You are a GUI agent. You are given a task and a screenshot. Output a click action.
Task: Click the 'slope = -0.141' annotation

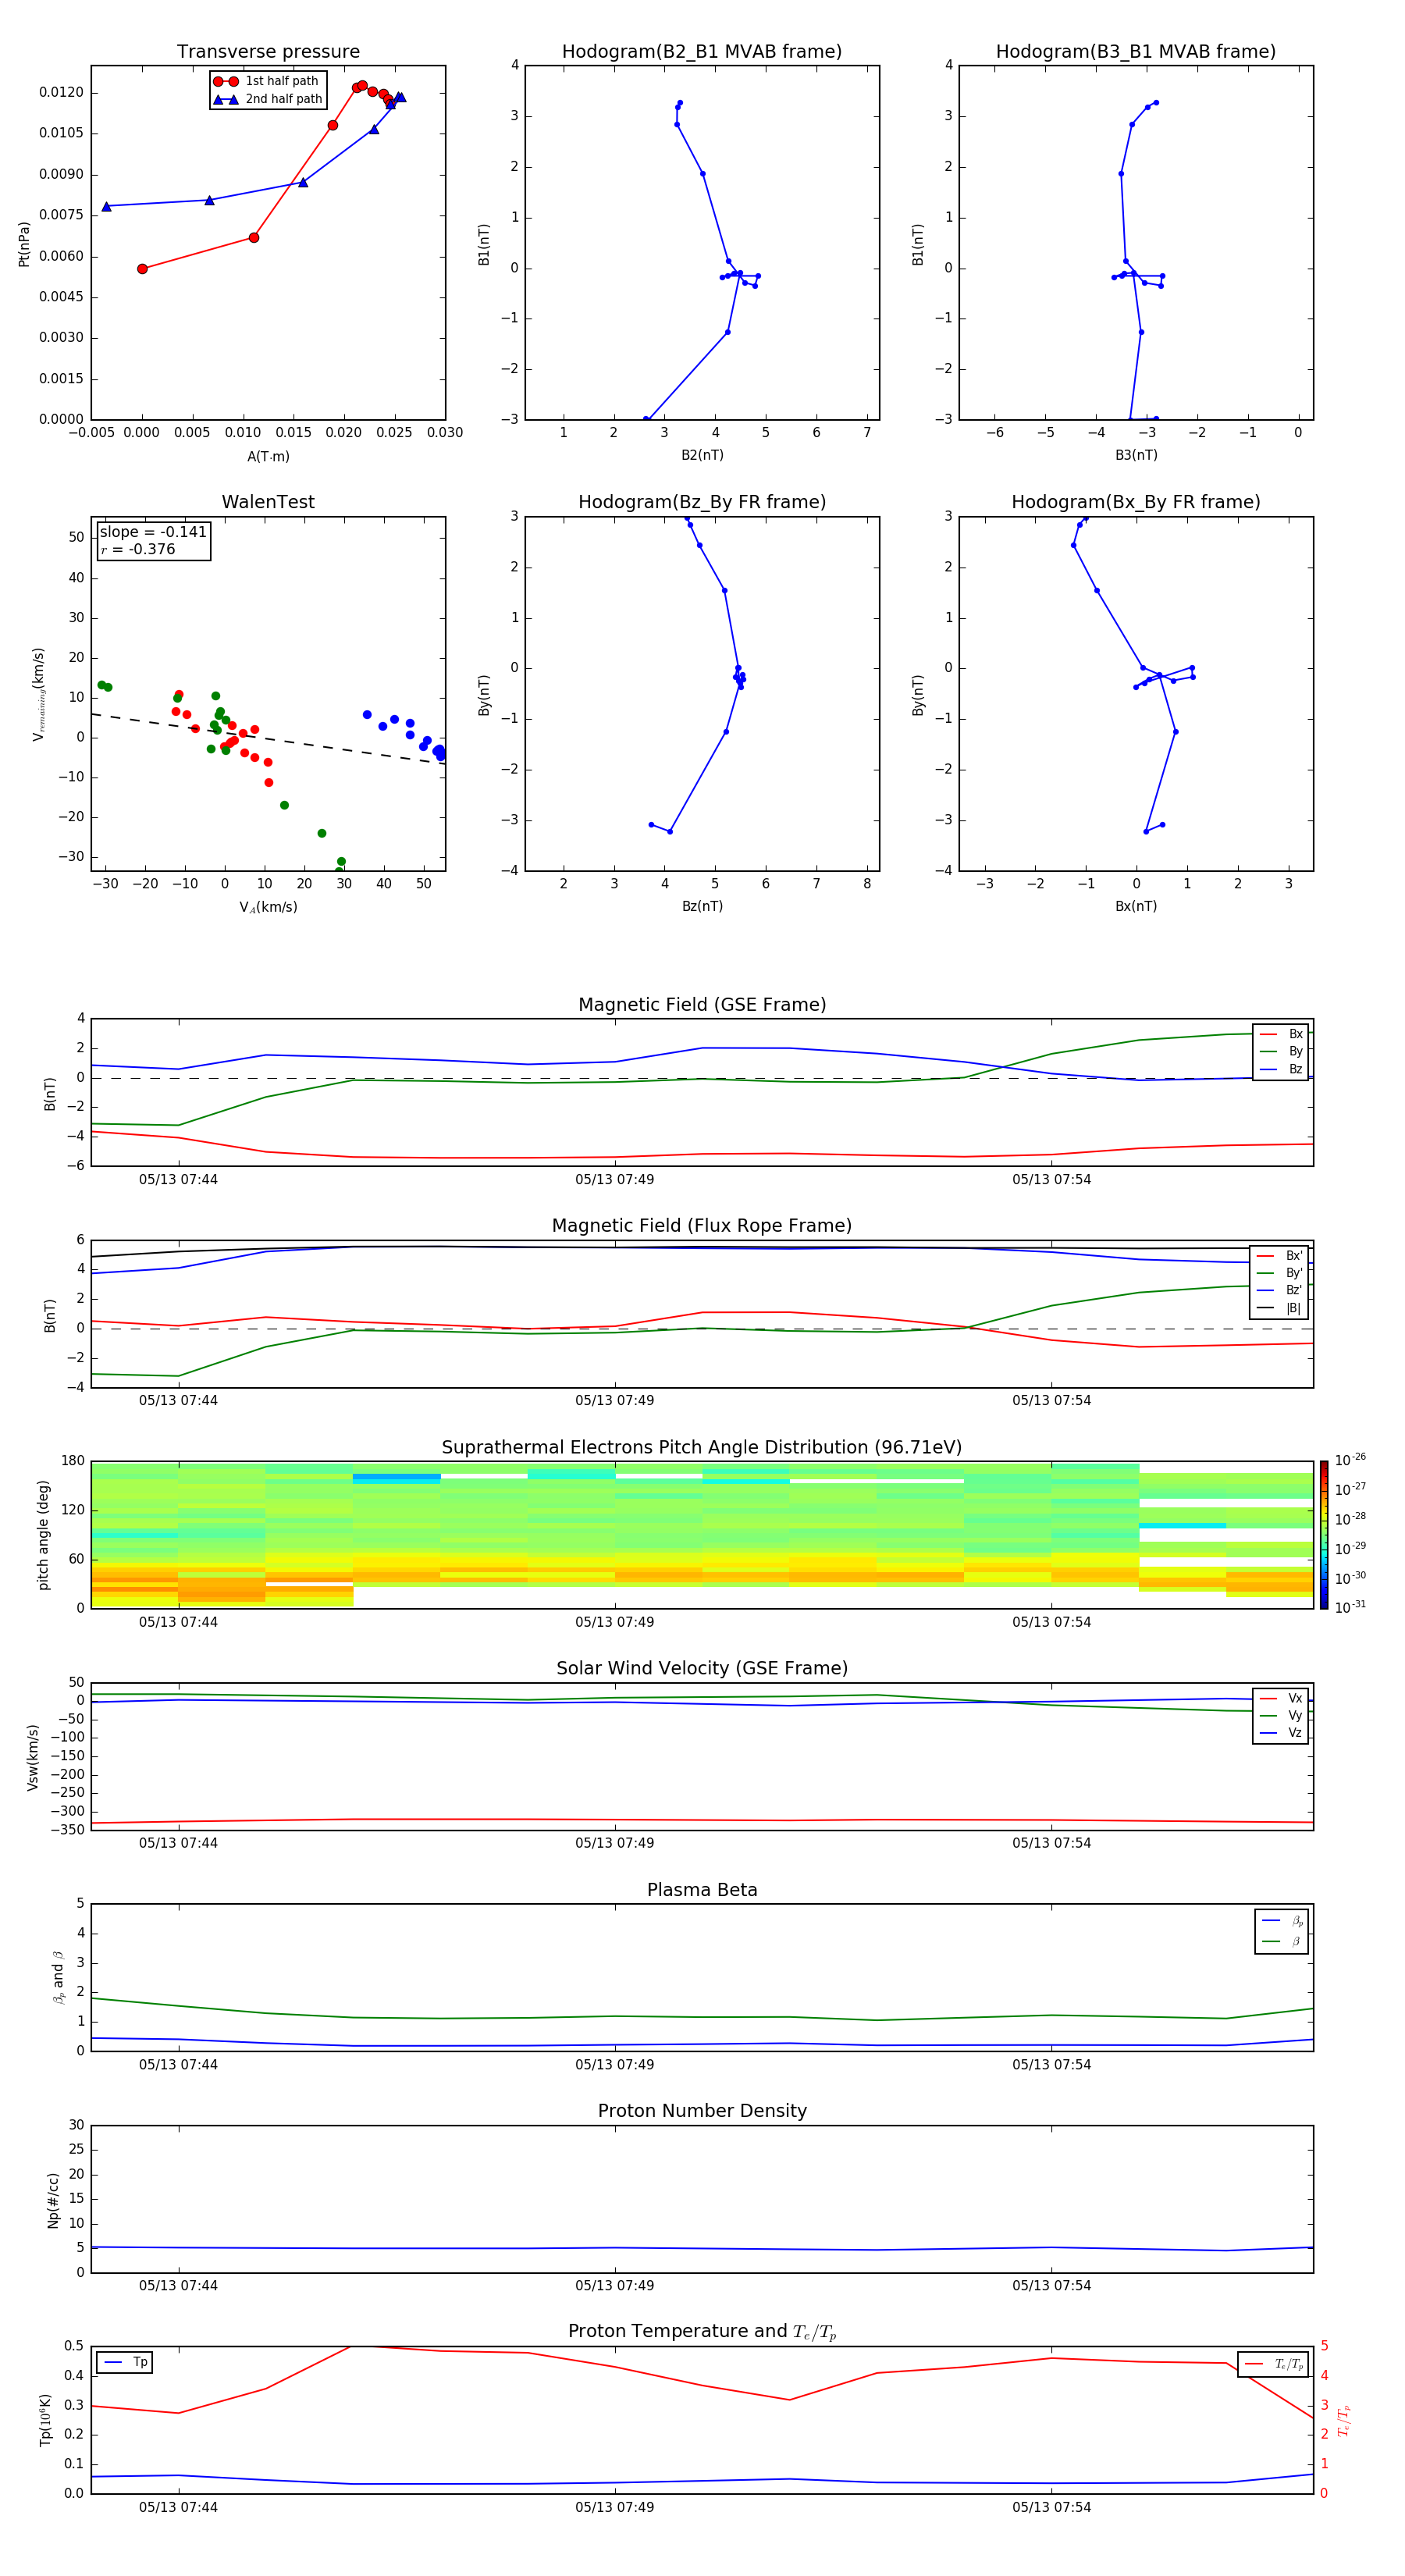tap(153, 532)
